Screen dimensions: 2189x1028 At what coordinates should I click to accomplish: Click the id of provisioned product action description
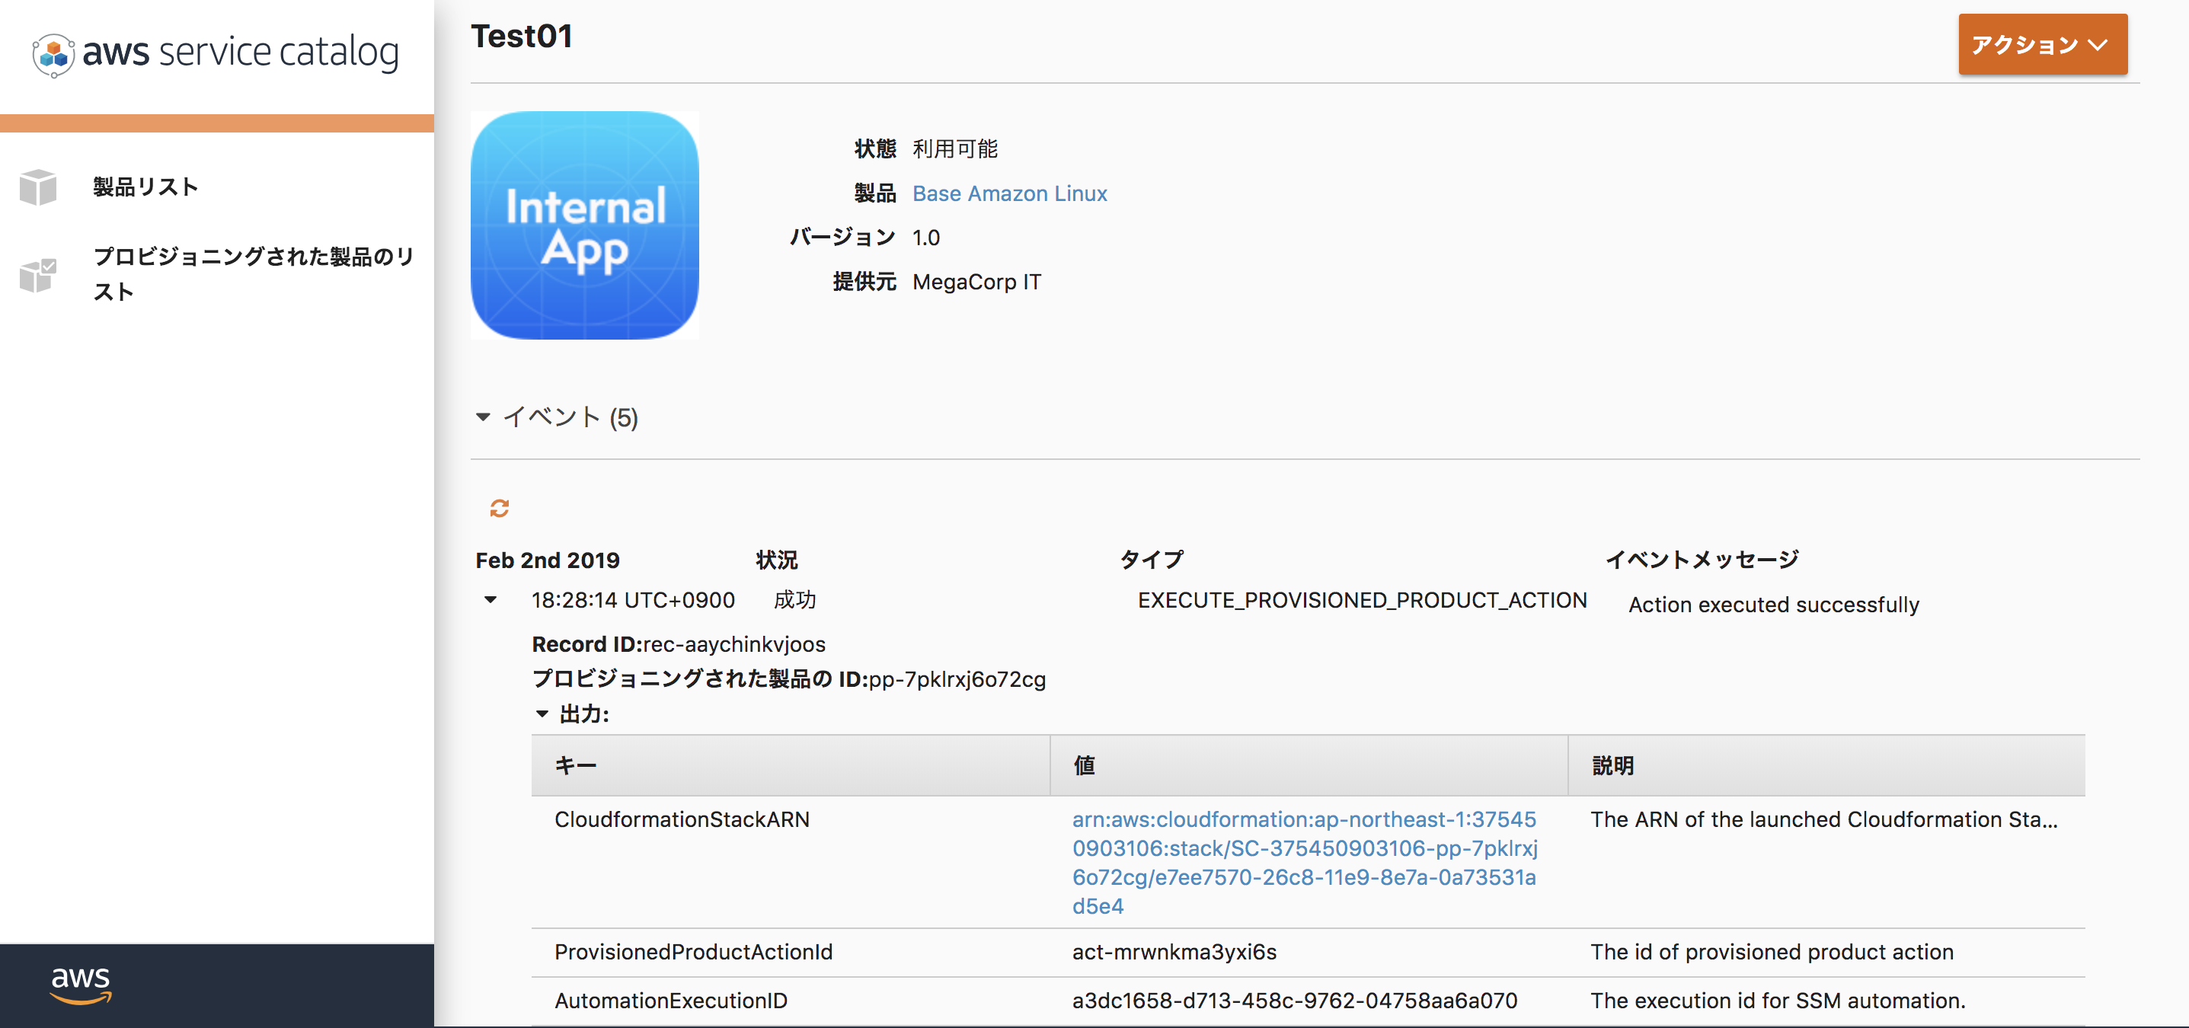click(x=1772, y=953)
